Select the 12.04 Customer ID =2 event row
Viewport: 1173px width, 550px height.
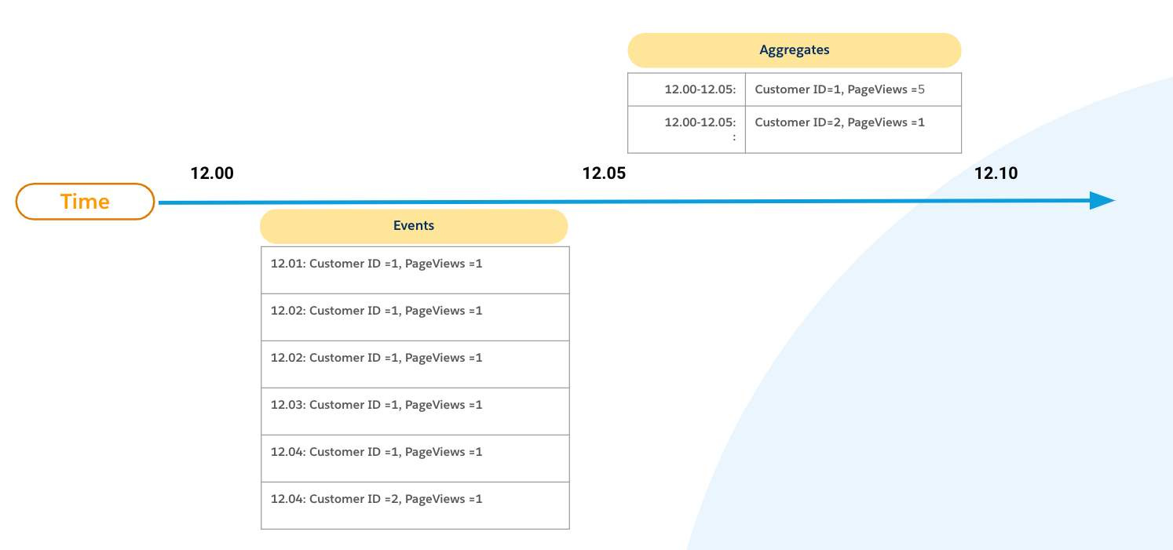(x=415, y=506)
